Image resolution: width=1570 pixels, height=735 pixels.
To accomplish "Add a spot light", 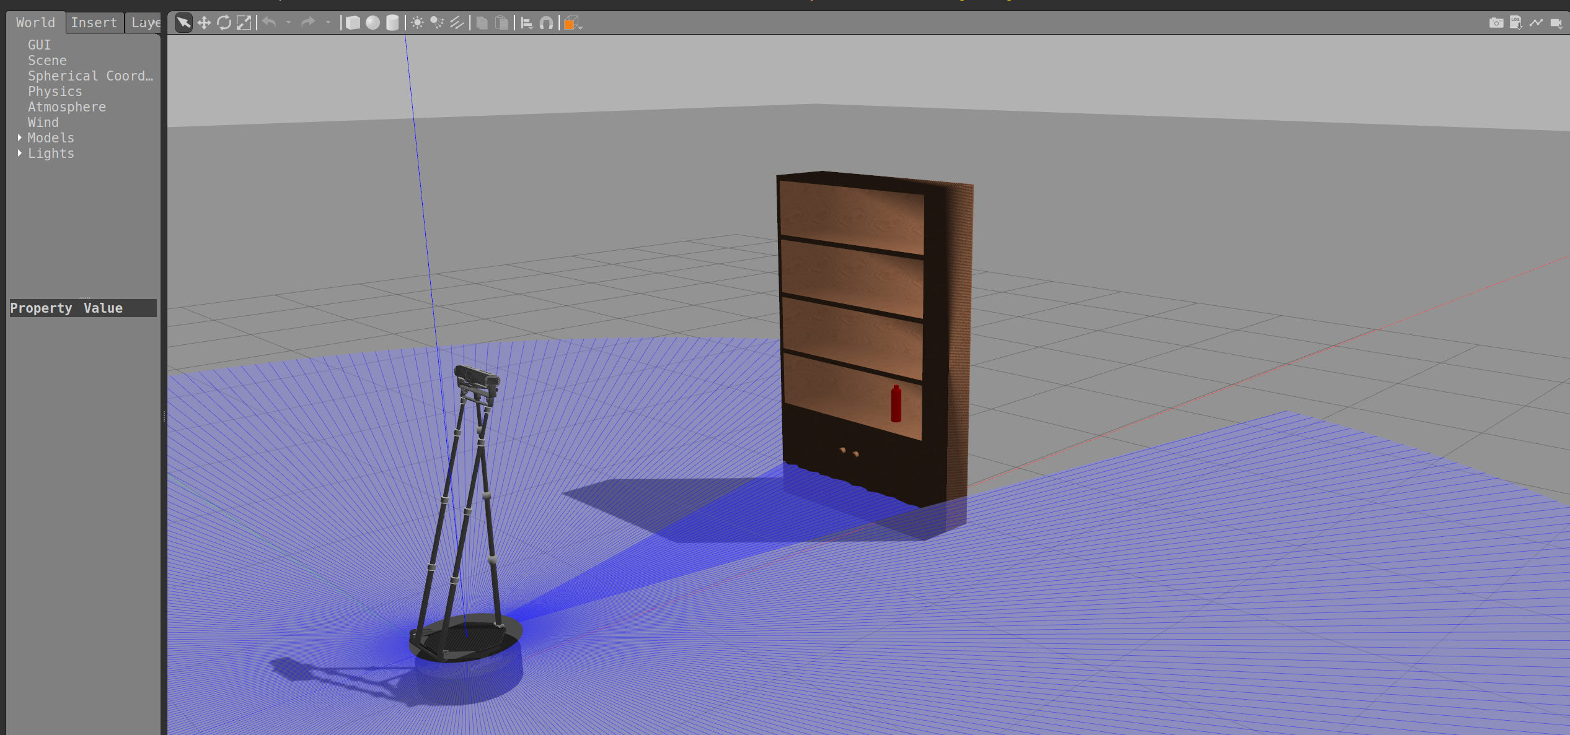I will [x=437, y=23].
